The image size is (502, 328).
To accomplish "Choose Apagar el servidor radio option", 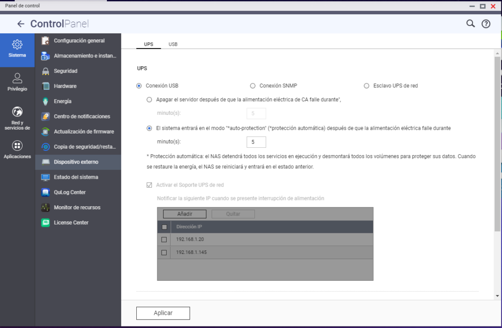I will 150,100.
